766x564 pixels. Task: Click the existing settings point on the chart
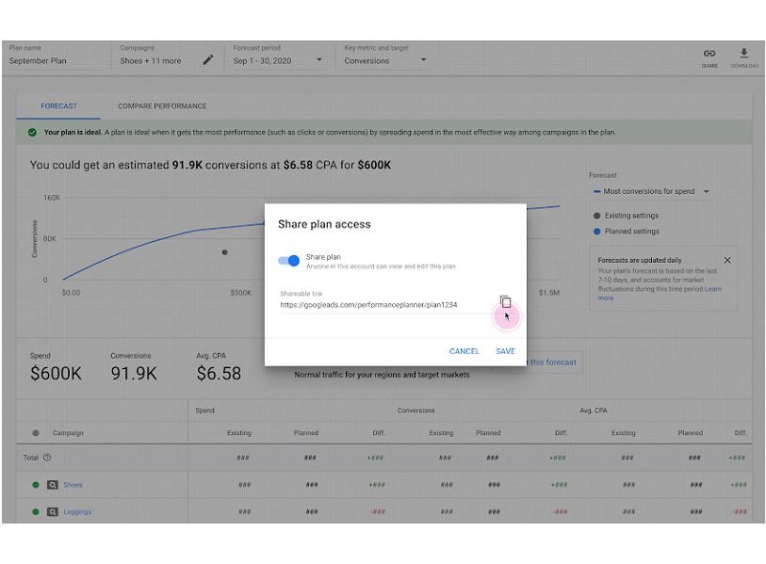click(x=225, y=252)
